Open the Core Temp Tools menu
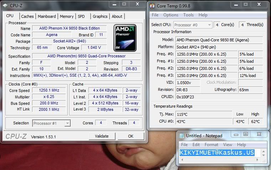 coord(188,15)
